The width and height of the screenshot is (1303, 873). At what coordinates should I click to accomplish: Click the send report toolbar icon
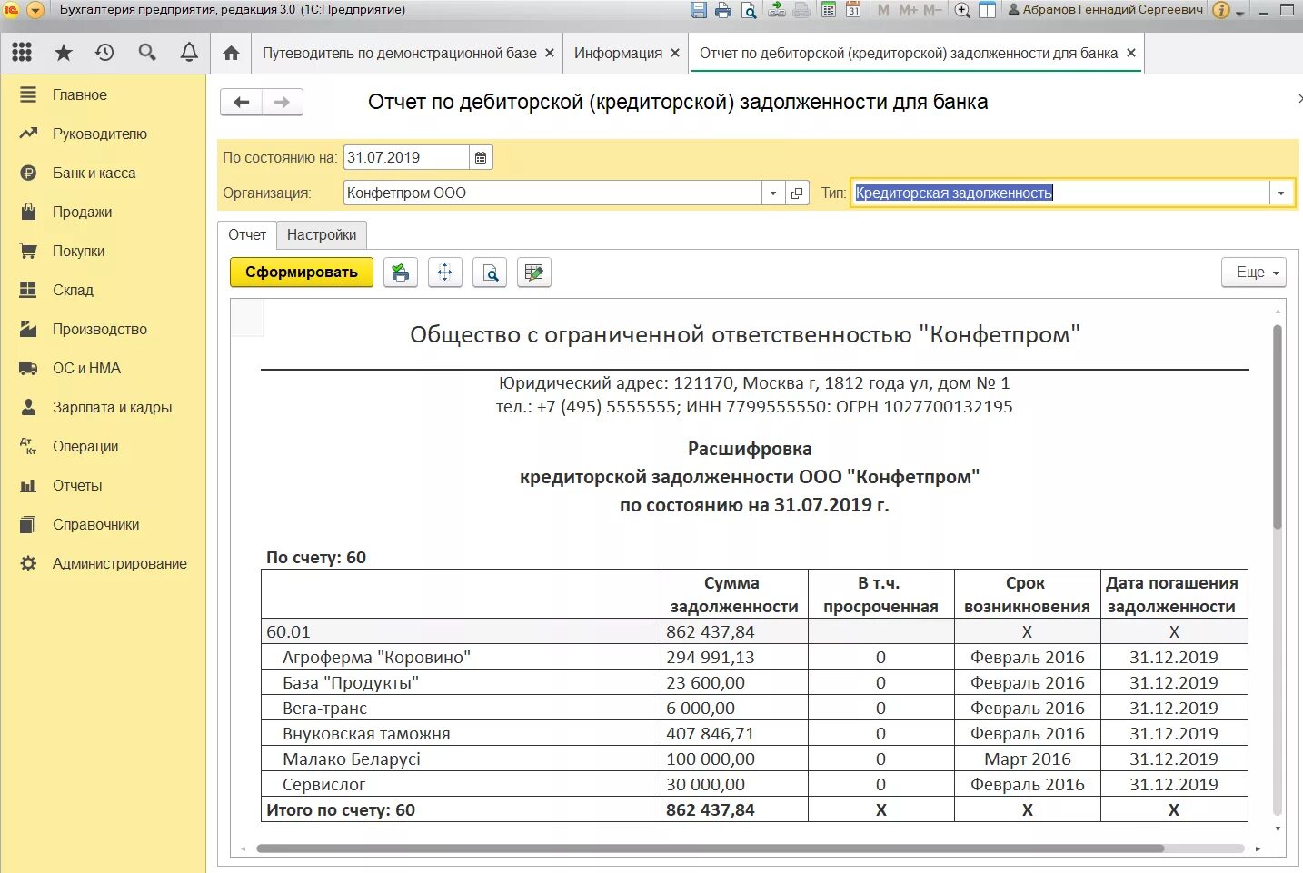click(401, 273)
